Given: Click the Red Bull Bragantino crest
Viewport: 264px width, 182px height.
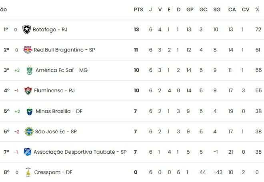Looking at the screenshot, I should click(28, 50).
